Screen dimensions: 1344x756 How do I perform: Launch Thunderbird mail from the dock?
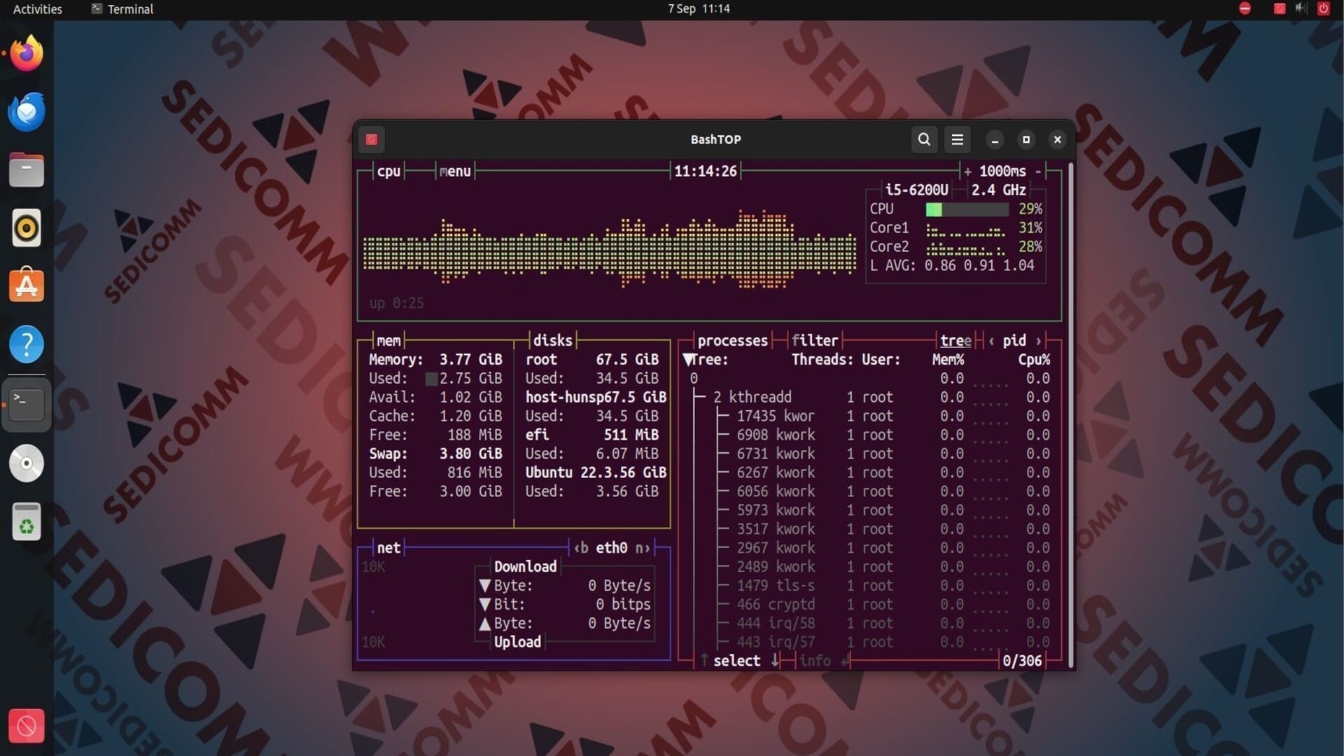point(27,112)
